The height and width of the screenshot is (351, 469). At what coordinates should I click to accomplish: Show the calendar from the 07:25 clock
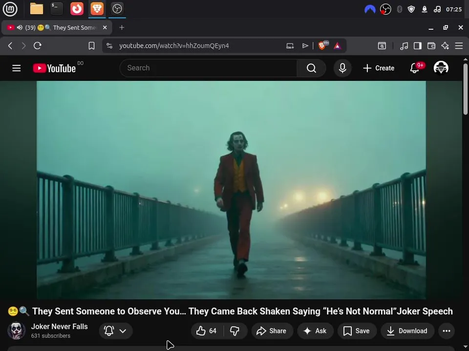coord(454,9)
